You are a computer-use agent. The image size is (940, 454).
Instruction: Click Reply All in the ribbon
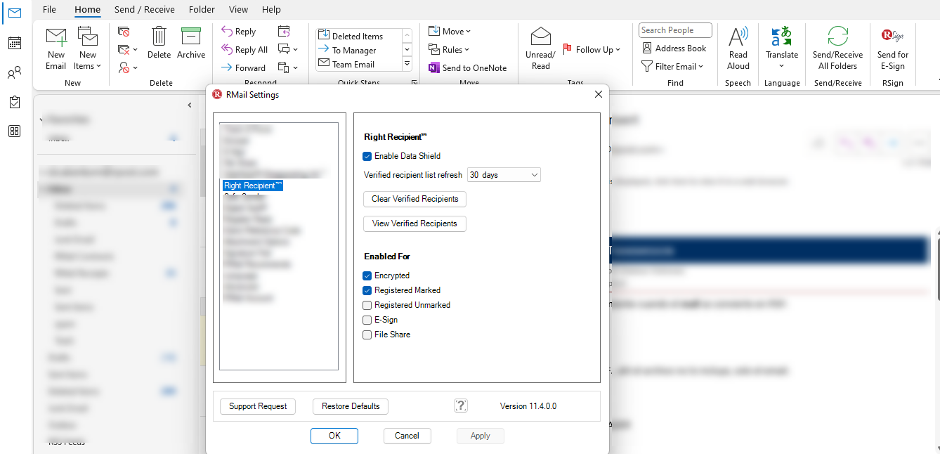coord(244,50)
